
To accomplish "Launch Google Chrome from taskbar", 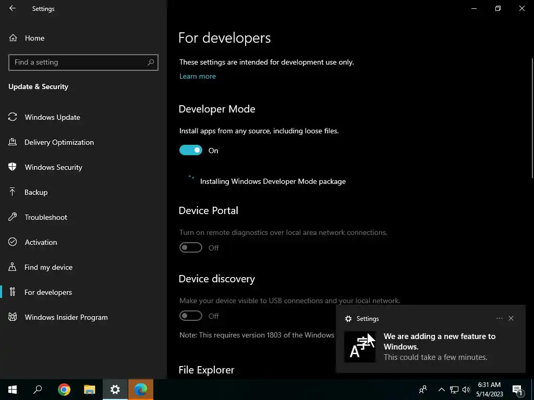I will pos(64,390).
